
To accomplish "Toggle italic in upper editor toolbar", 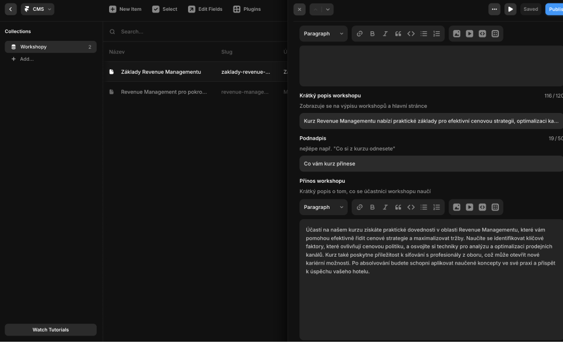I will click(385, 33).
